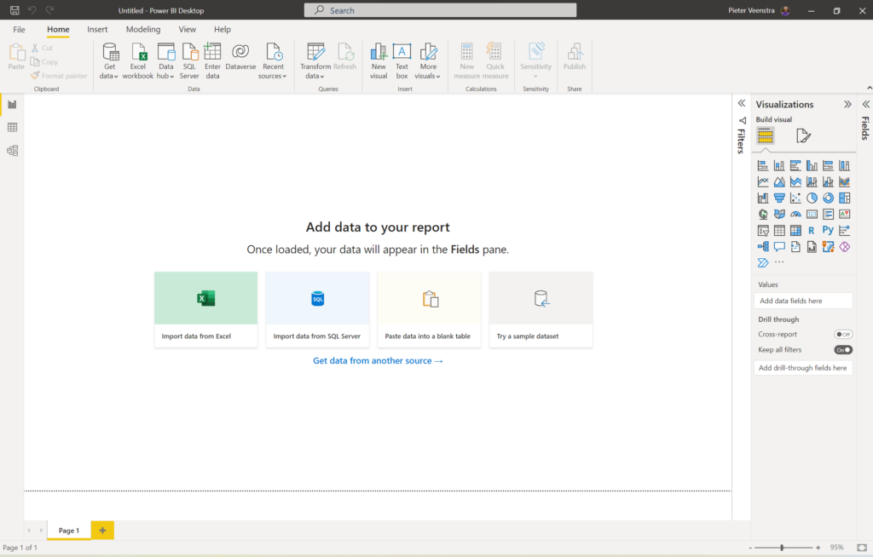
Task: Click Excel workbook in the ribbon
Action: pos(138,61)
